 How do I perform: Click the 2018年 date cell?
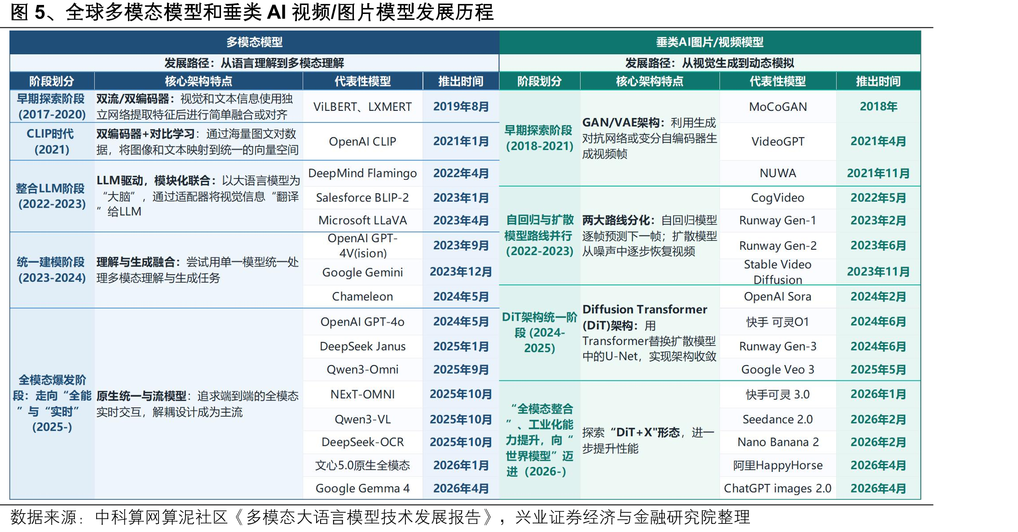click(878, 107)
